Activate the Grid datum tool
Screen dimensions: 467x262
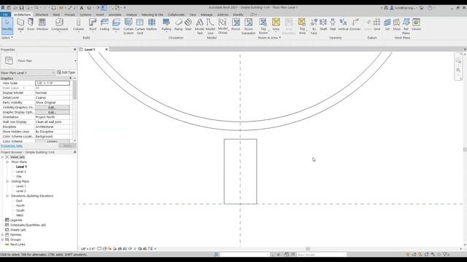377,24
